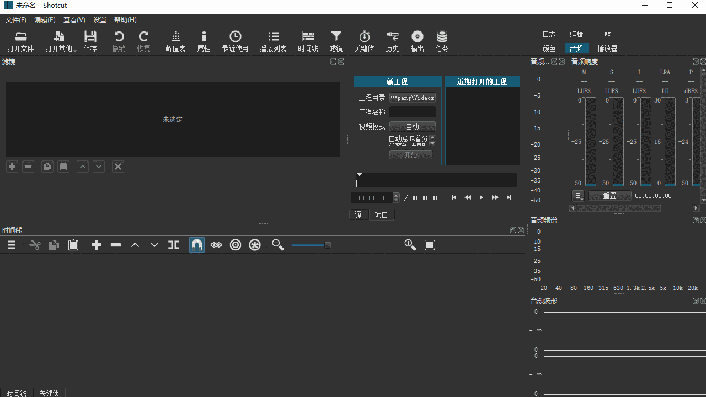Image resolution: width=706 pixels, height=397 pixels.
Task: Switch to the 近期打开的工程 tab
Action: tap(482, 81)
